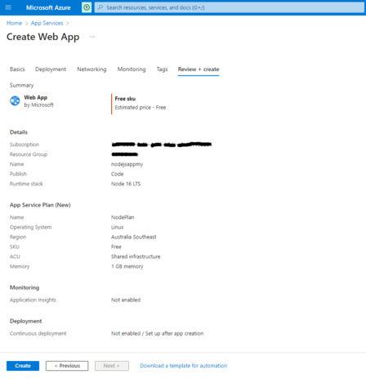Go to Home breadcrumb

click(14, 23)
